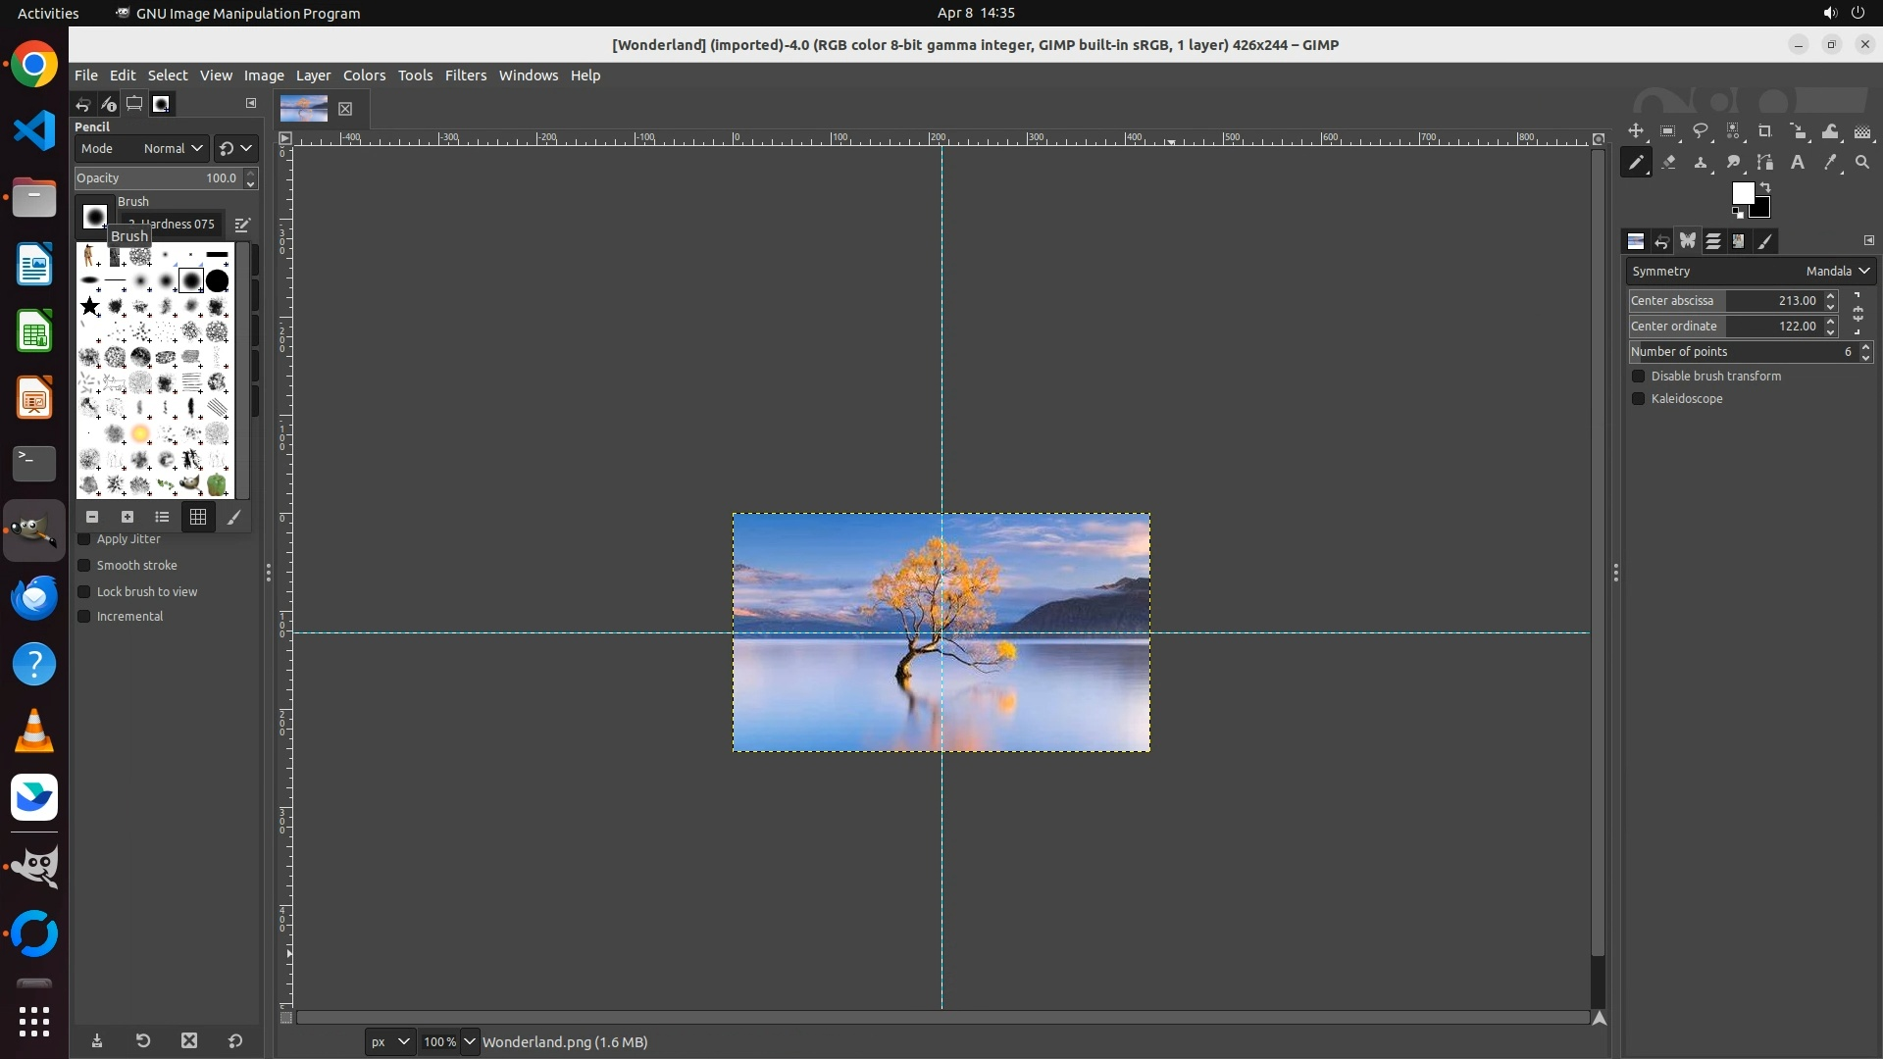Enable the Kaleidoscope checkbox
Screen dimensions: 1883x1059
coord(1638,399)
